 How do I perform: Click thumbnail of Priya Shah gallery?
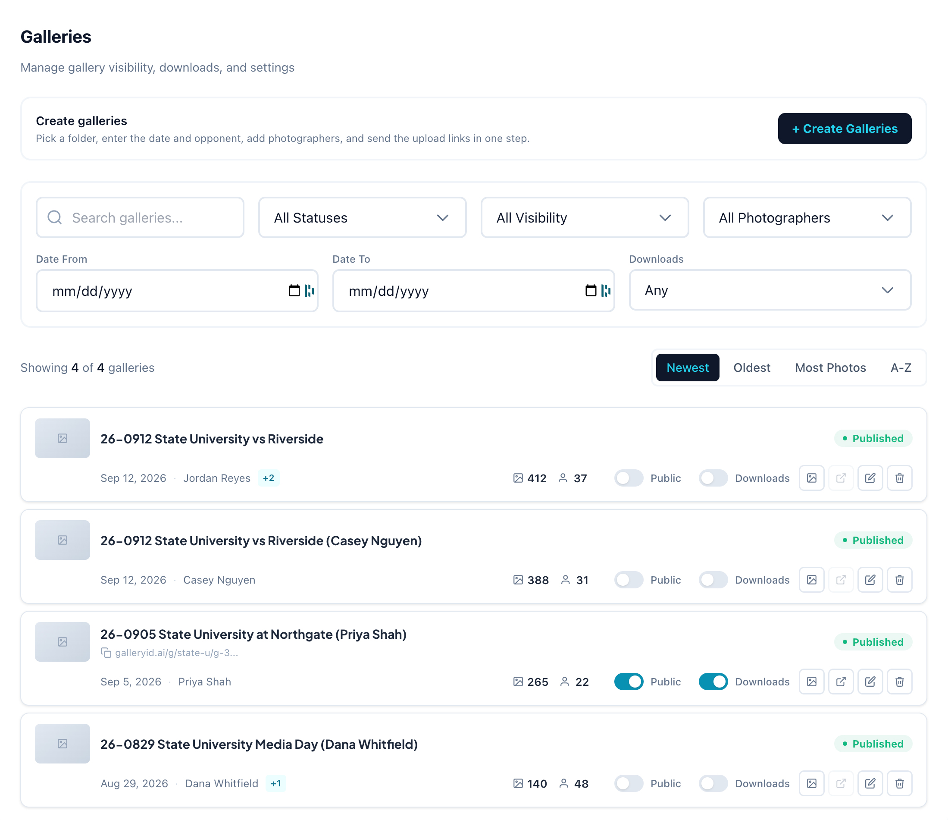tap(62, 641)
